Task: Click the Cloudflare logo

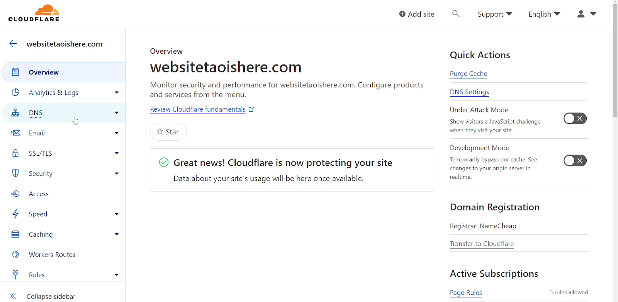Action: coord(34,13)
